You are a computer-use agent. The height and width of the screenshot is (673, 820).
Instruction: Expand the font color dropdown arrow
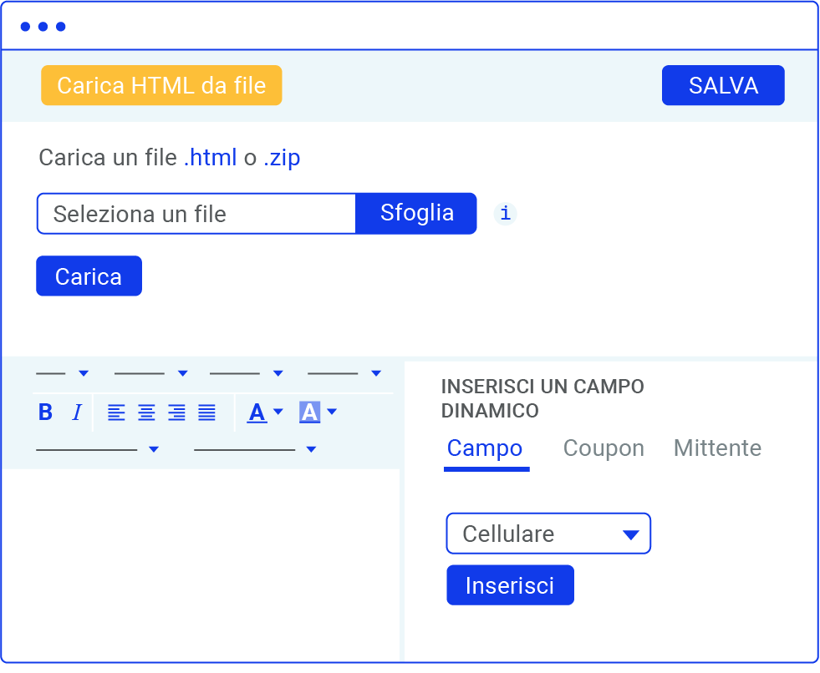(x=278, y=412)
